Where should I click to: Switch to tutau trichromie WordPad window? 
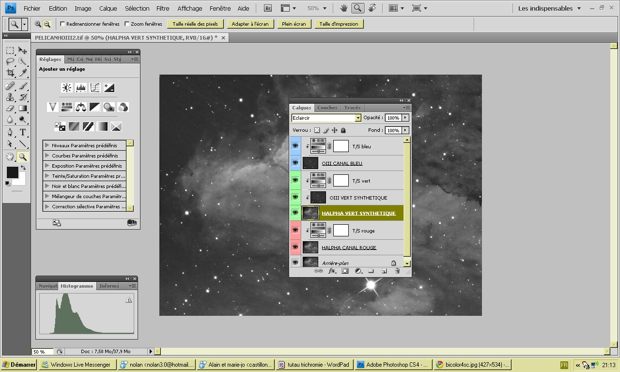click(x=314, y=365)
